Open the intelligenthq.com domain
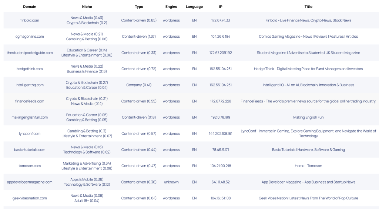Screen dimensions: 379x209 (x=30, y=85)
